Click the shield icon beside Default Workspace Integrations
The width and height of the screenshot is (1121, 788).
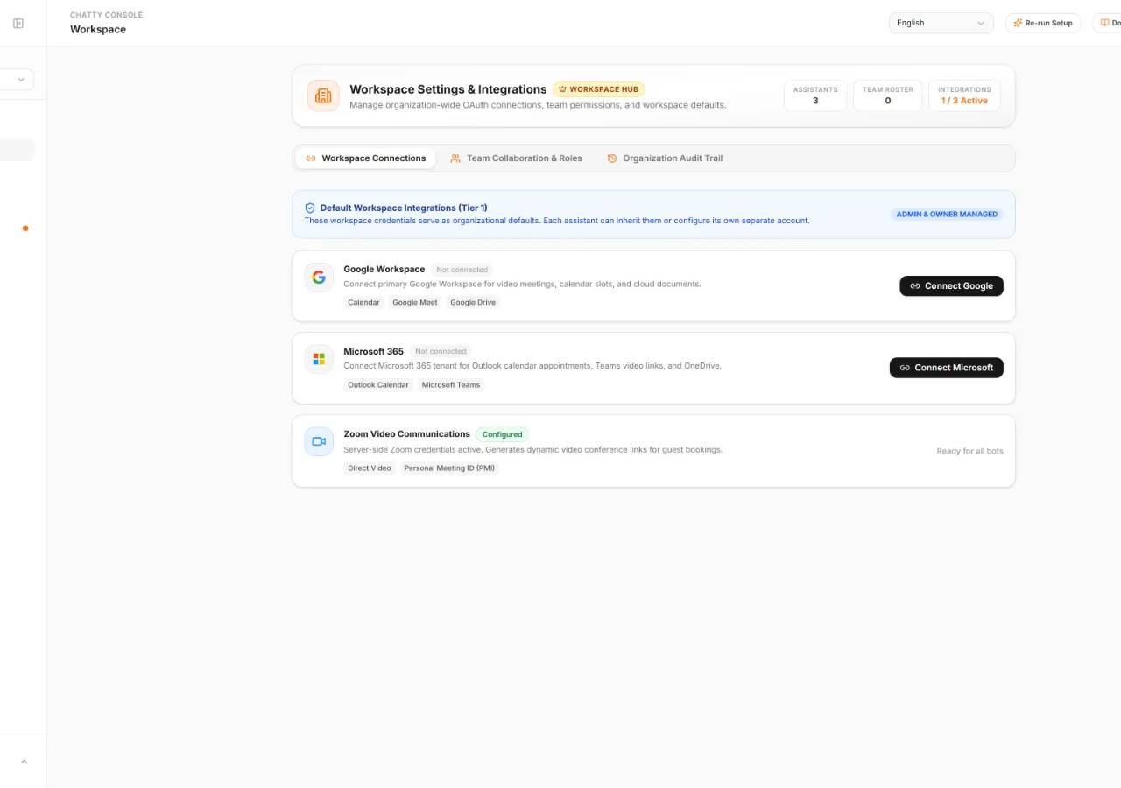pyautogui.click(x=310, y=208)
